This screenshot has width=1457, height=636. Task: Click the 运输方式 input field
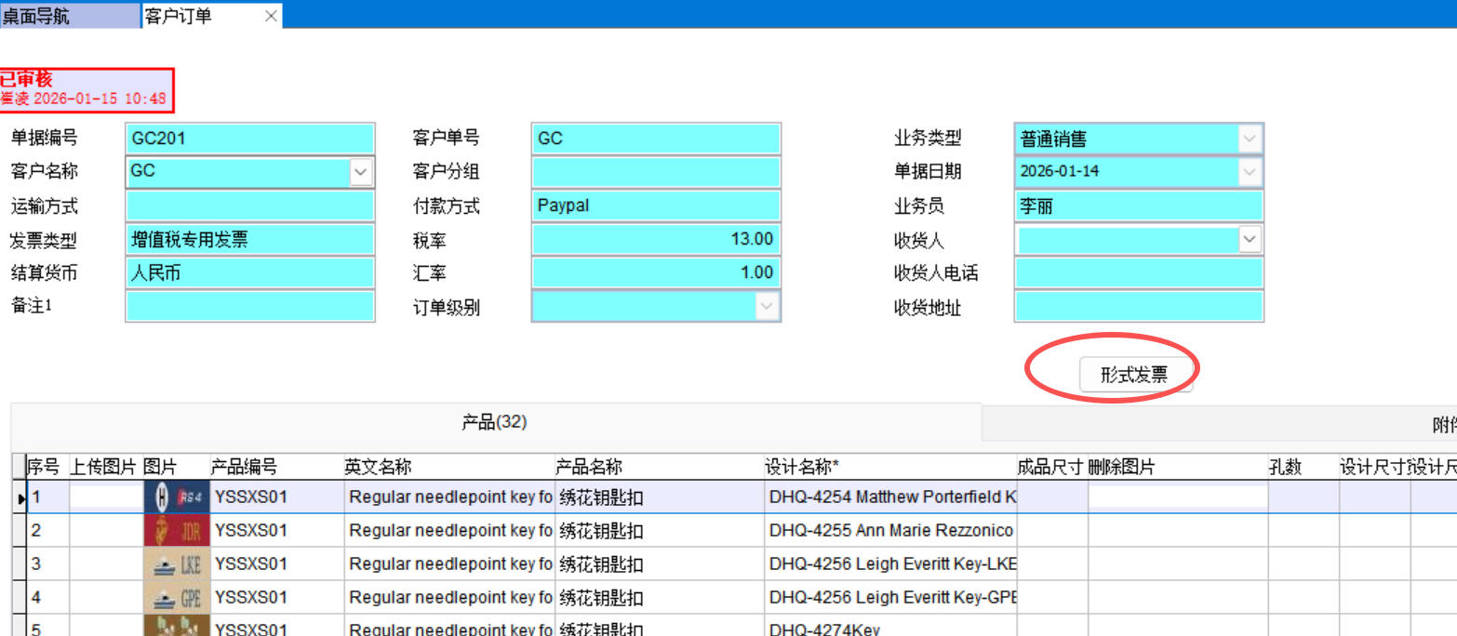[x=249, y=206]
